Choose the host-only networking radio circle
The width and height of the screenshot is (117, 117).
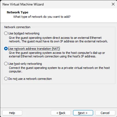6,64
